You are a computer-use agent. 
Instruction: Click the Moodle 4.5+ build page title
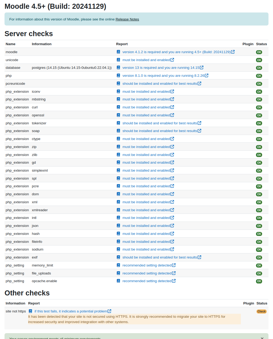(56, 6)
